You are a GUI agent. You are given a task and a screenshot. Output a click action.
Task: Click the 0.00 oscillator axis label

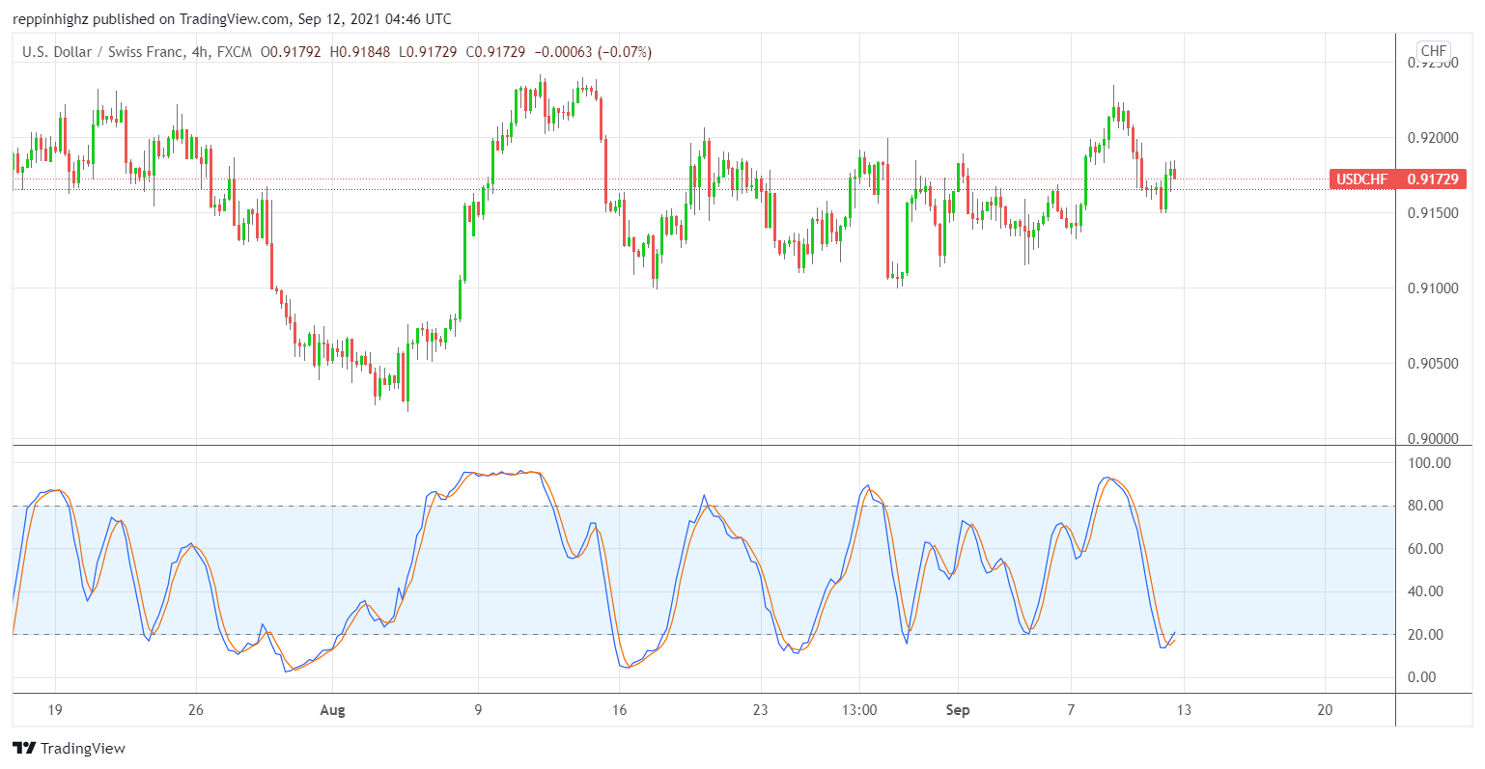pos(1421,677)
